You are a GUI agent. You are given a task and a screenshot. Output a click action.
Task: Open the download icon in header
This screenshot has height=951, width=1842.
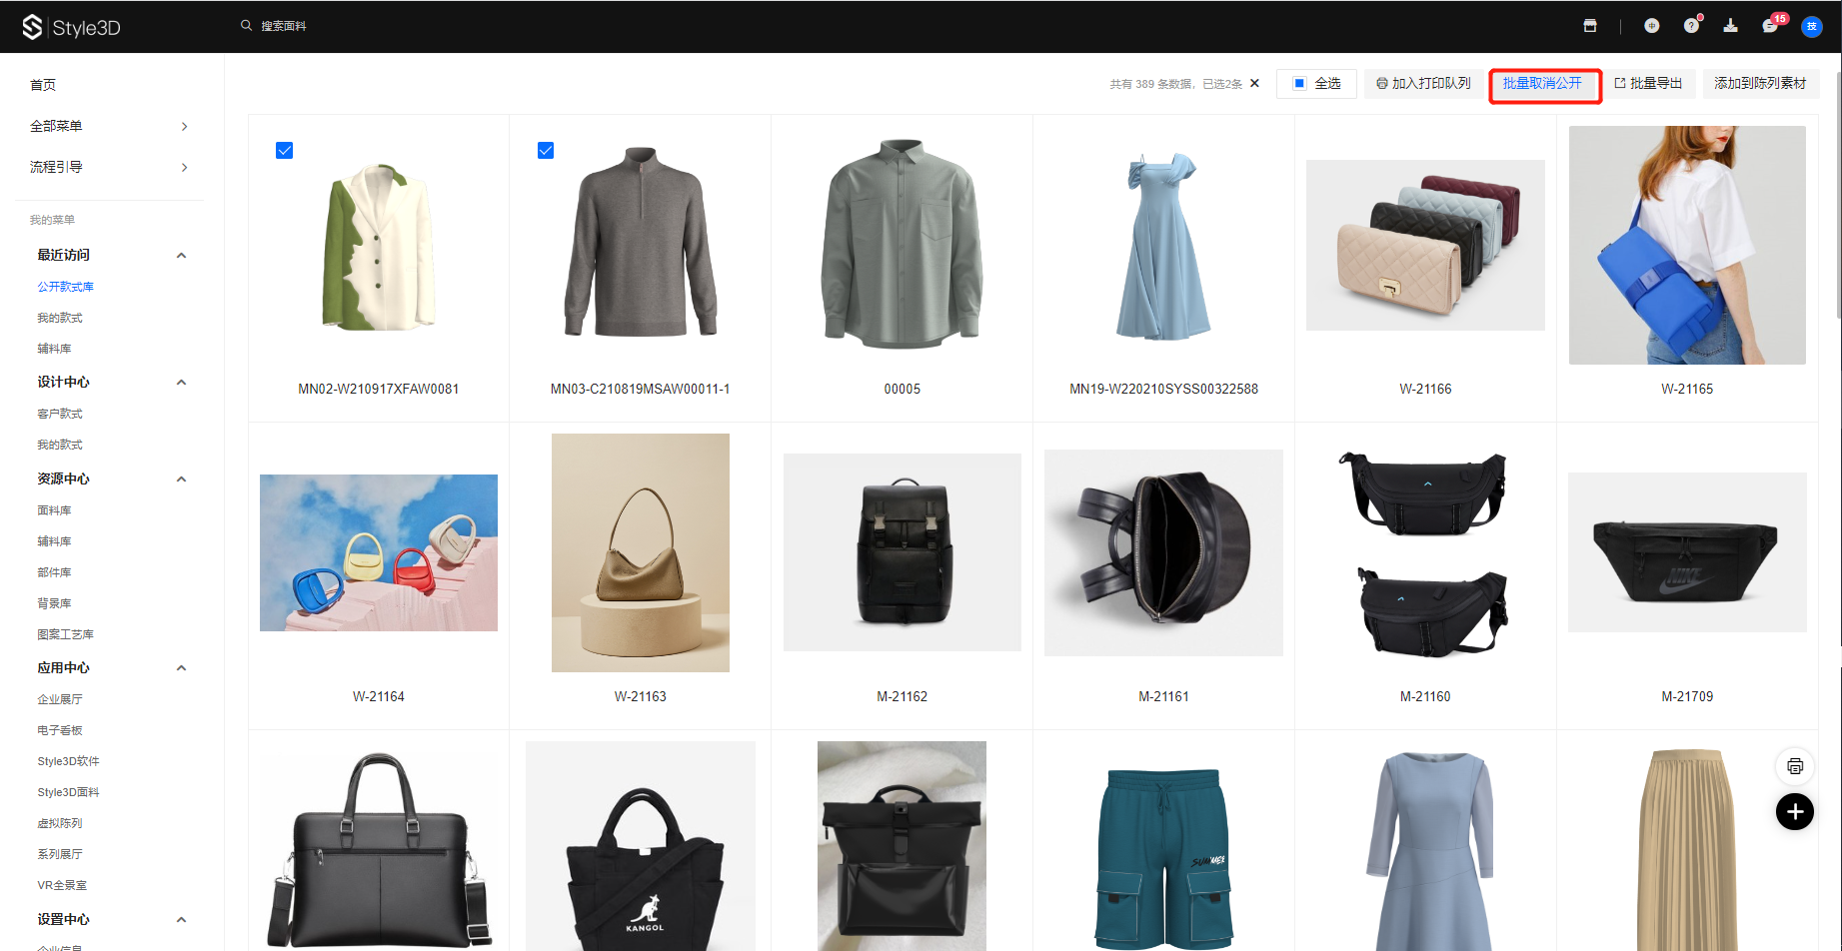(x=1730, y=26)
